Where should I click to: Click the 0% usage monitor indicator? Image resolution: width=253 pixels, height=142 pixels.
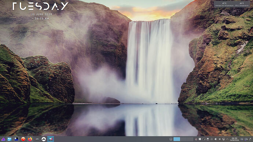point(242,139)
